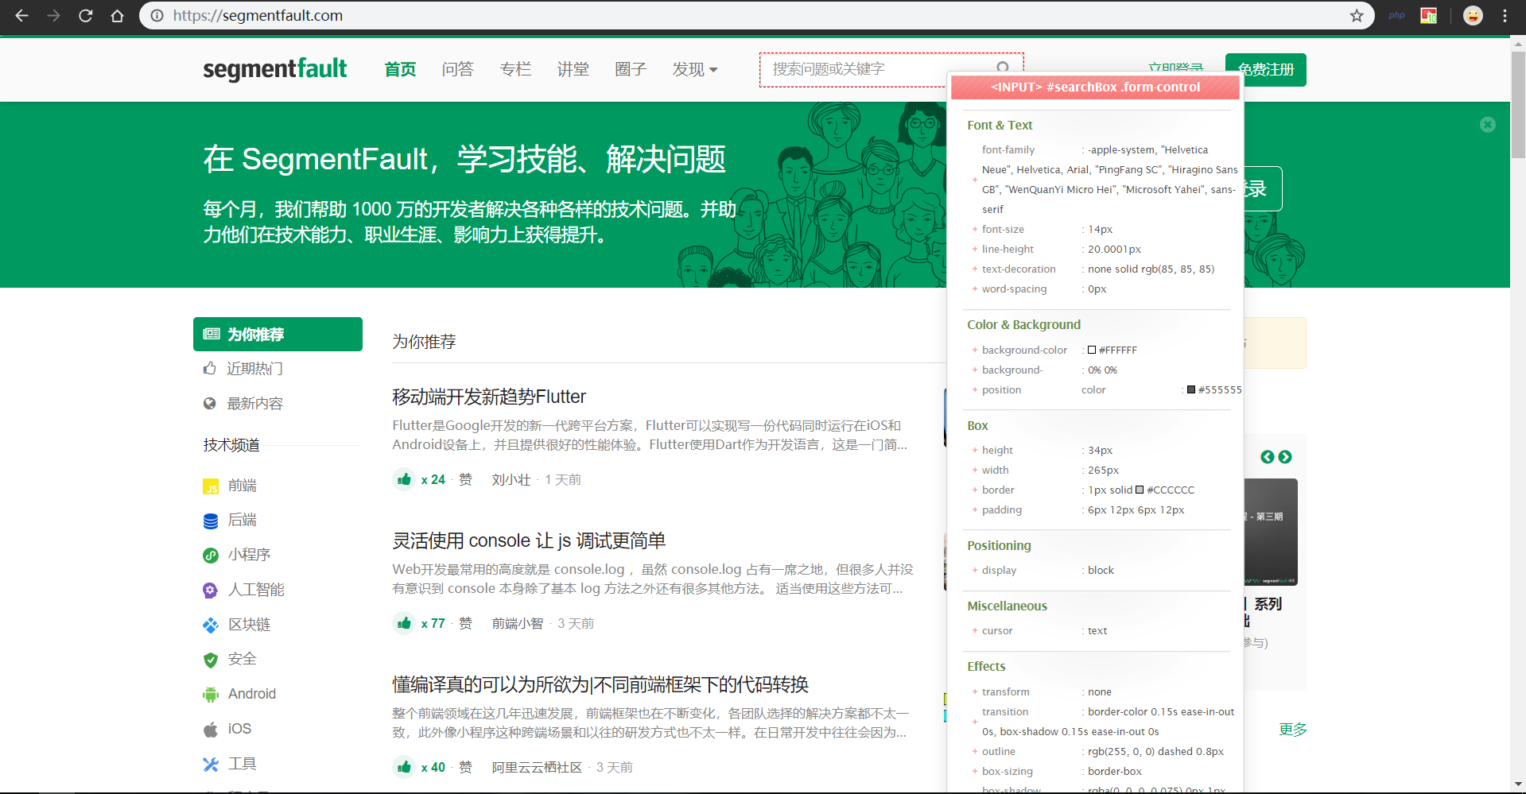This screenshot has height=794, width=1526.
Task: Dismiss the green banner with the X icon
Action: click(x=1487, y=125)
